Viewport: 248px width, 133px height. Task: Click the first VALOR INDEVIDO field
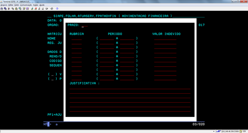click(x=165, y=38)
